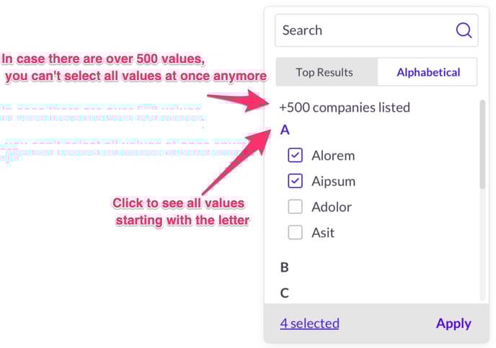Viewport: 496px width, 348px height.
Task: Select the Aipsum company label
Action: [x=333, y=182]
